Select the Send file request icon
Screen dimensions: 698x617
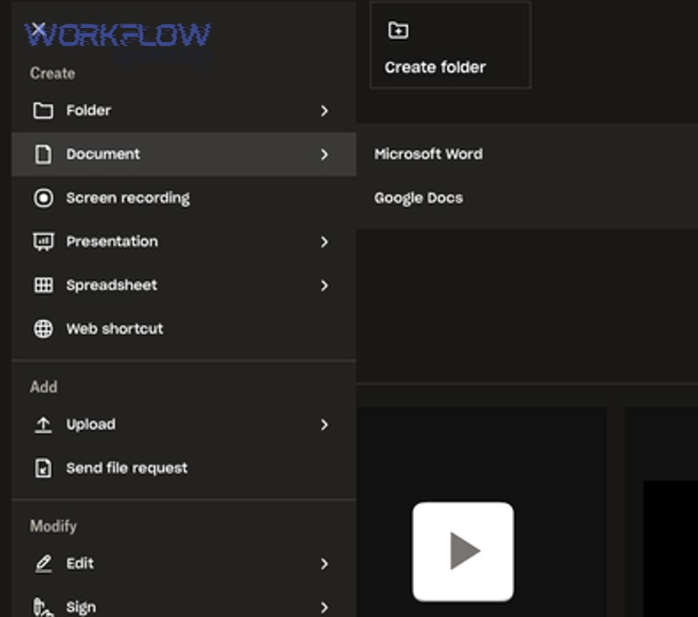pos(43,468)
